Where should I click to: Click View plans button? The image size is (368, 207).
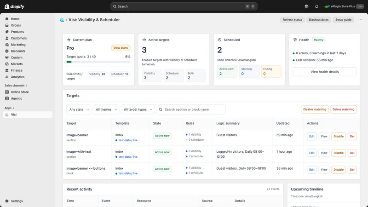tap(121, 48)
